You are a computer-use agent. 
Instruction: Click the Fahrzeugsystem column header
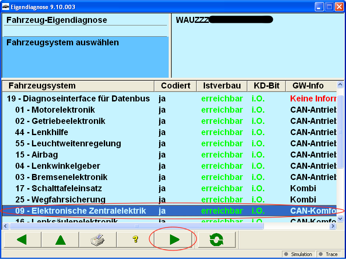click(42, 86)
